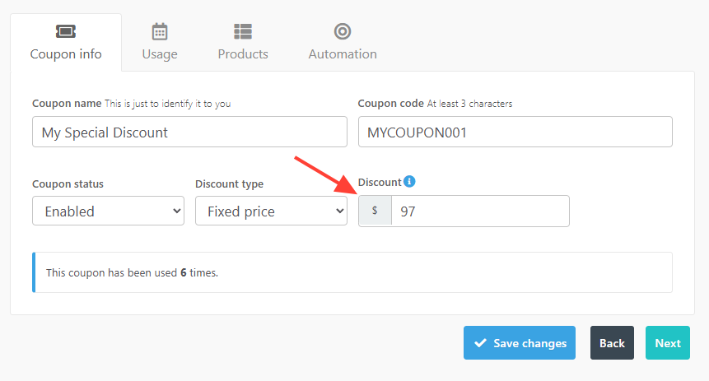This screenshot has width=709, height=381.
Task: Click the checkmark icon in Save changes
Action: point(480,343)
